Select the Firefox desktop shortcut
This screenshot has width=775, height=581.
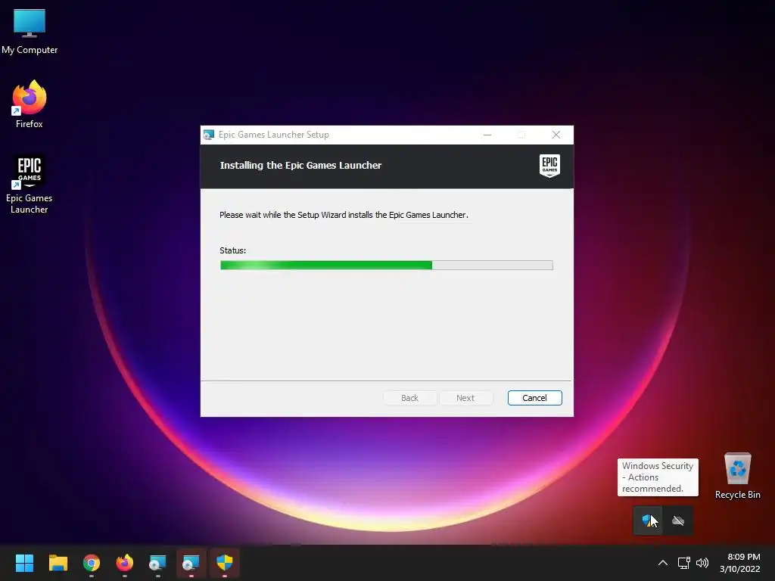(x=30, y=104)
